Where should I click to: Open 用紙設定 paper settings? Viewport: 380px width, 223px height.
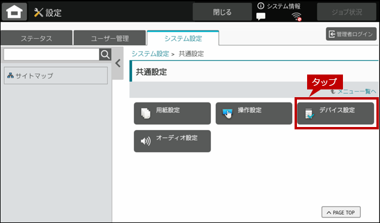[172, 113]
